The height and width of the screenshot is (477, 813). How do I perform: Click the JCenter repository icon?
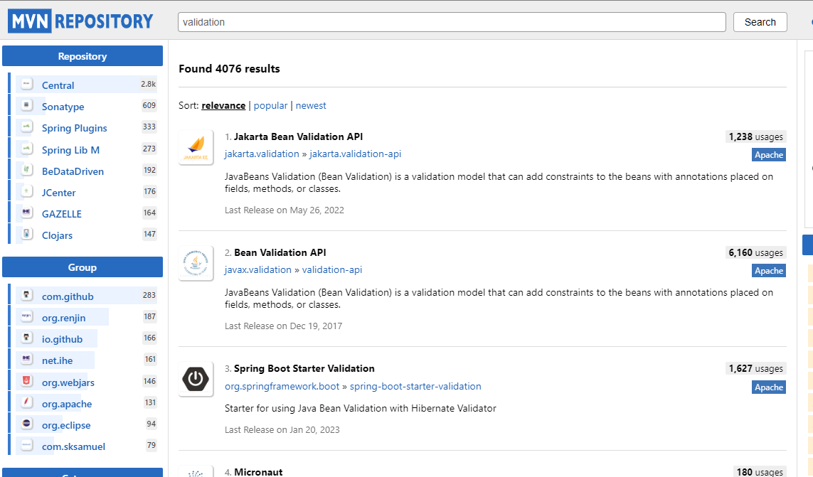27,191
